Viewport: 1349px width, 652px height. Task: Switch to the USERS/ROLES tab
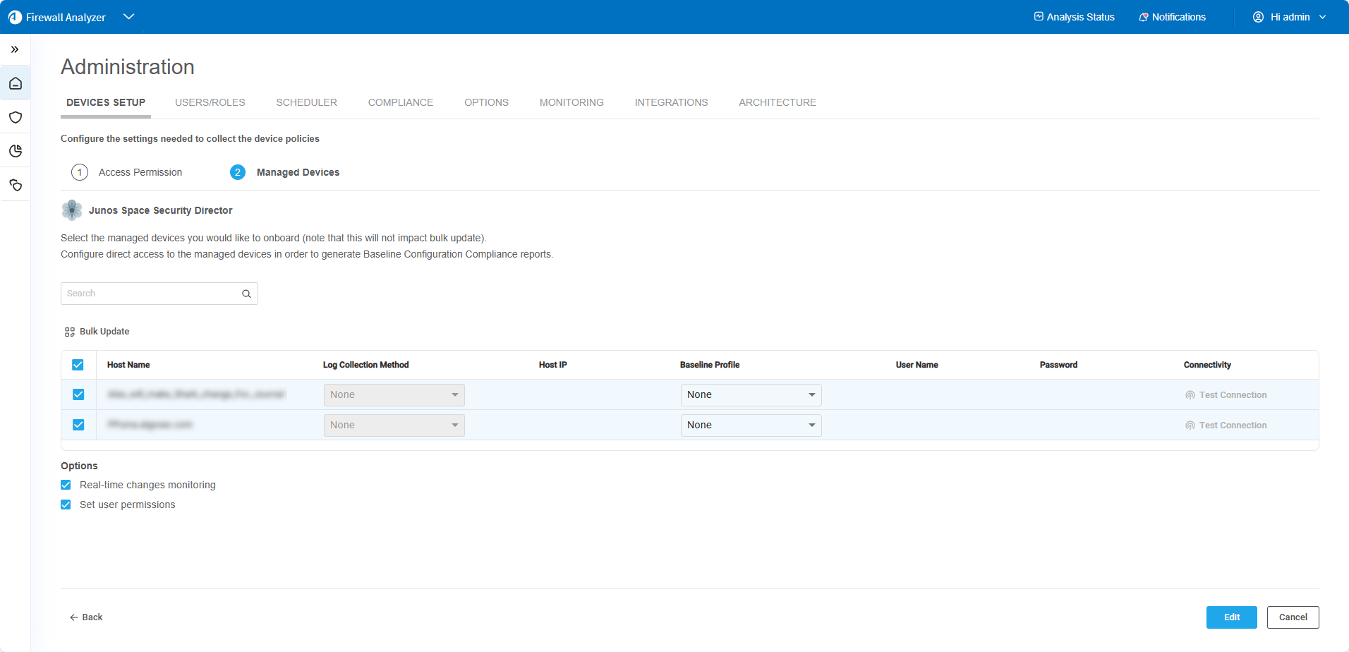(x=210, y=102)
